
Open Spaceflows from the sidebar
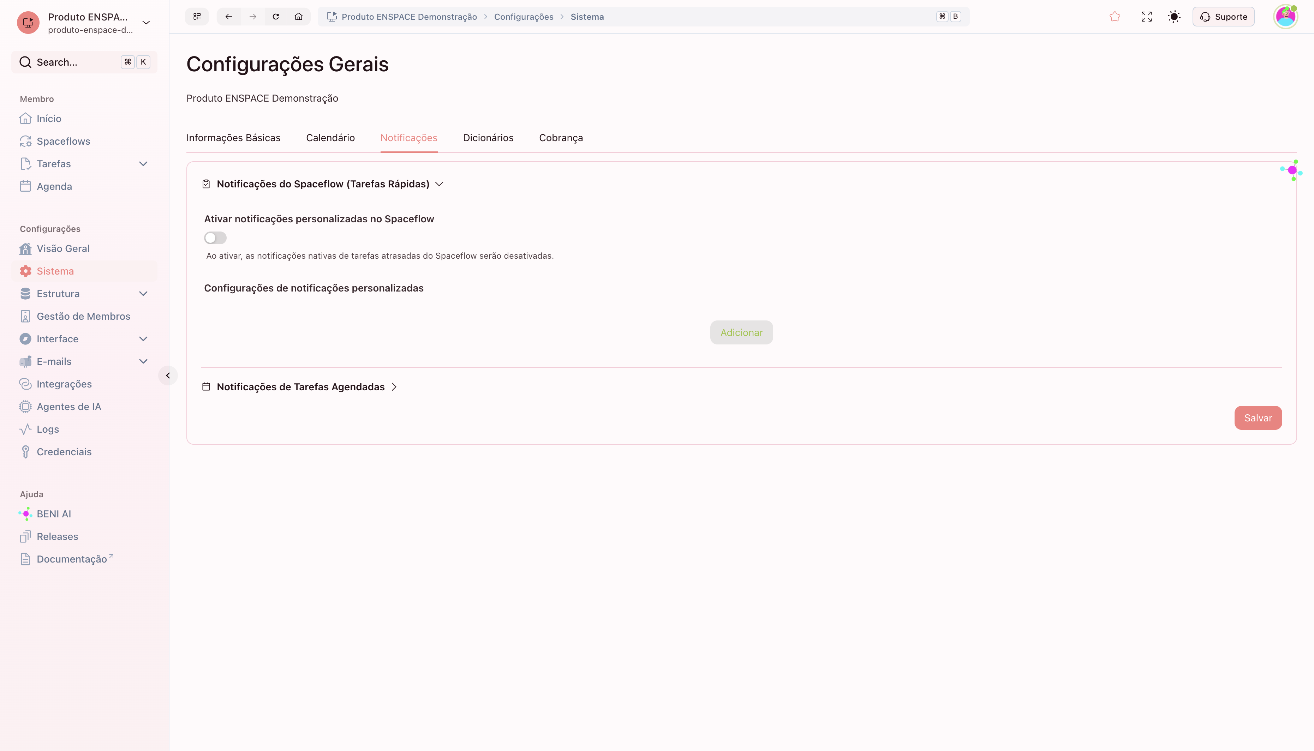click(x=85, y=141)
